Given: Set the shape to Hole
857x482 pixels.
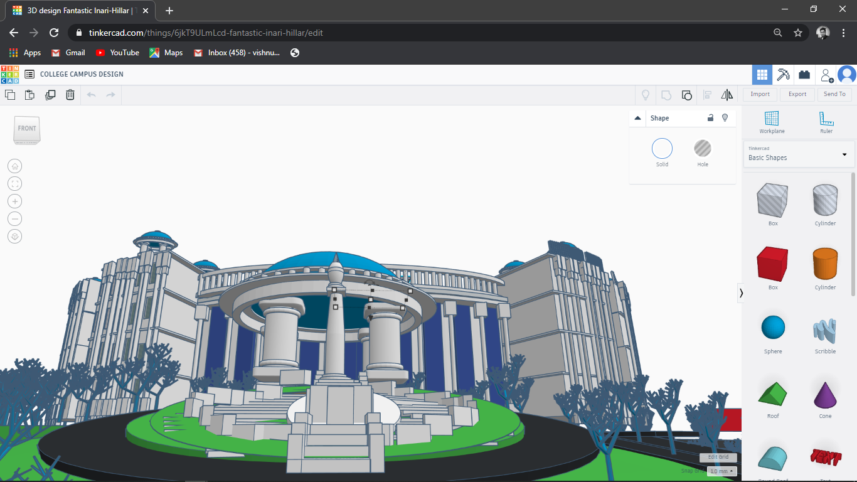Looking at the screenshot, I should point(703,153).
